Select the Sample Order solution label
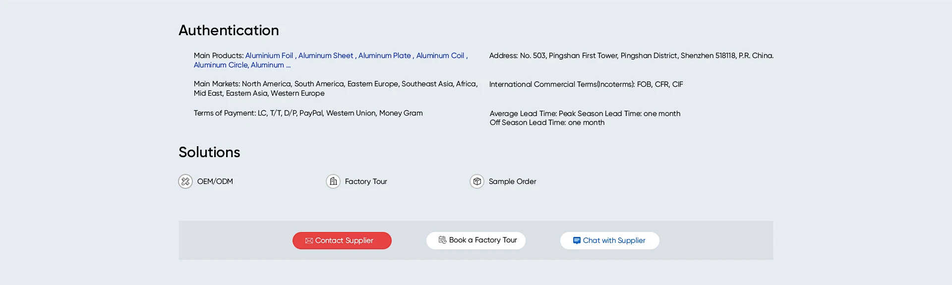The height and width of the screenshot is (285, 952). click(x=513, y=181)
